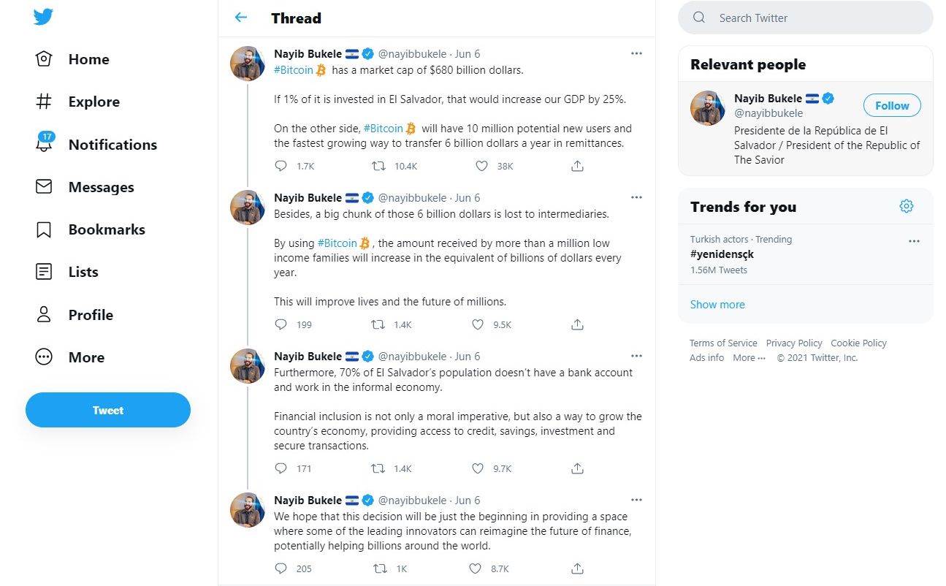This screenshot has height=586, width=946.
Task: Open more options on first tweet
Action: coord(636,53)
